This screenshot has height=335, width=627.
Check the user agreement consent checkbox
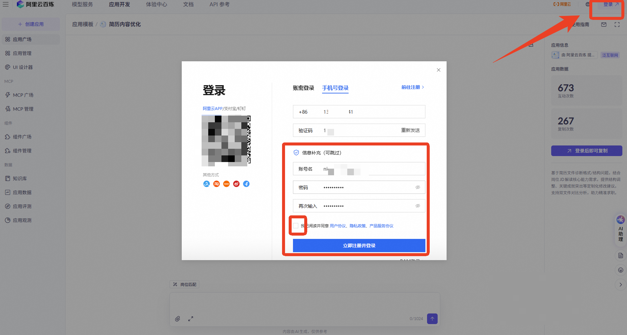(296, 226)
